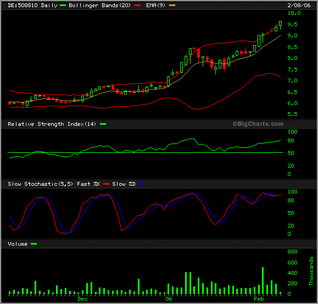Click the 600 volume axis label

tap(292, 262)
